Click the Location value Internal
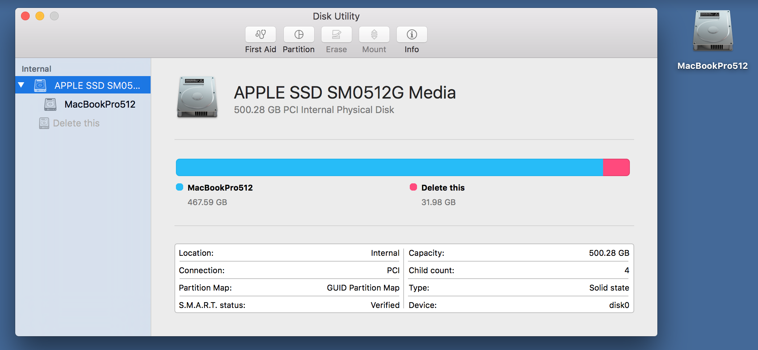 point(385,253)
